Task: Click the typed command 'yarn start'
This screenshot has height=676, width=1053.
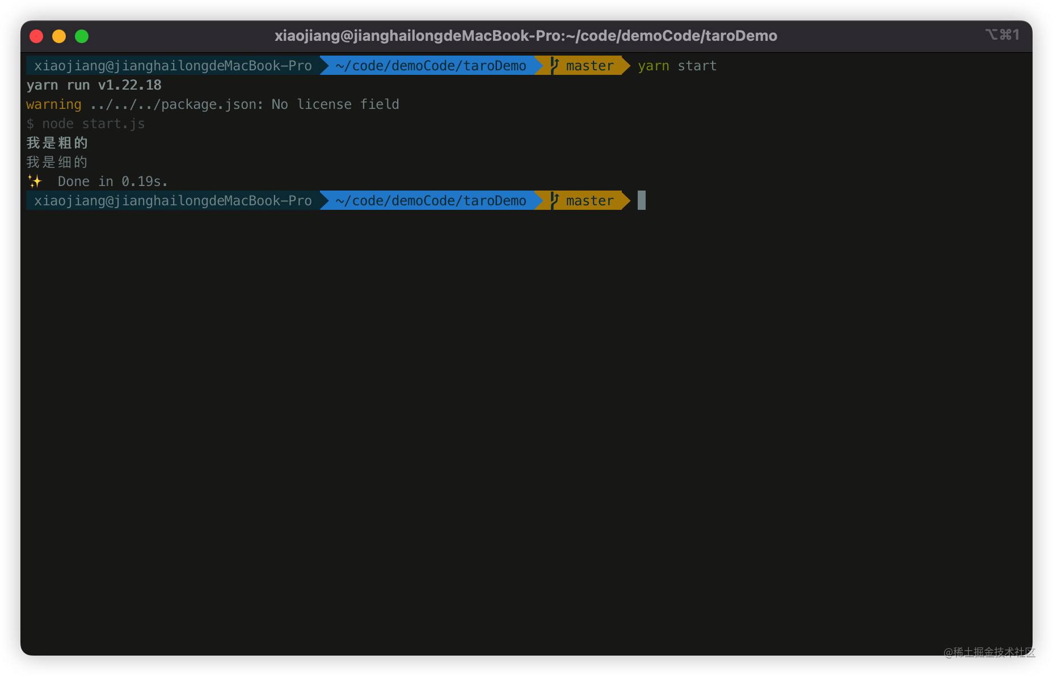Action: point(677,66)
